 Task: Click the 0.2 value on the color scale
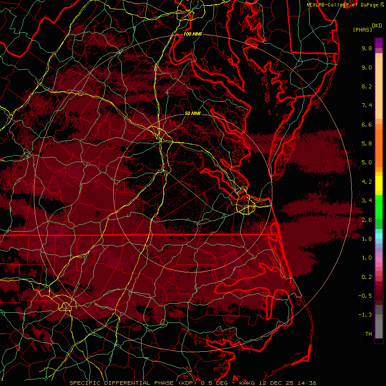367,277
